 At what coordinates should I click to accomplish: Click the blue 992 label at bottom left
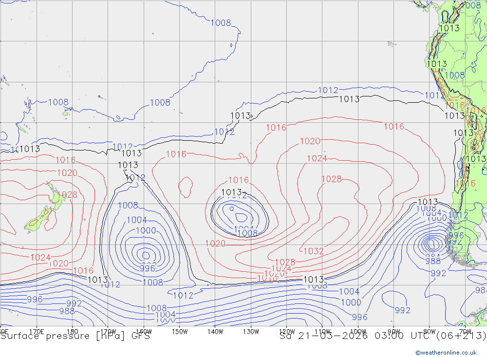tap(74, 303)
